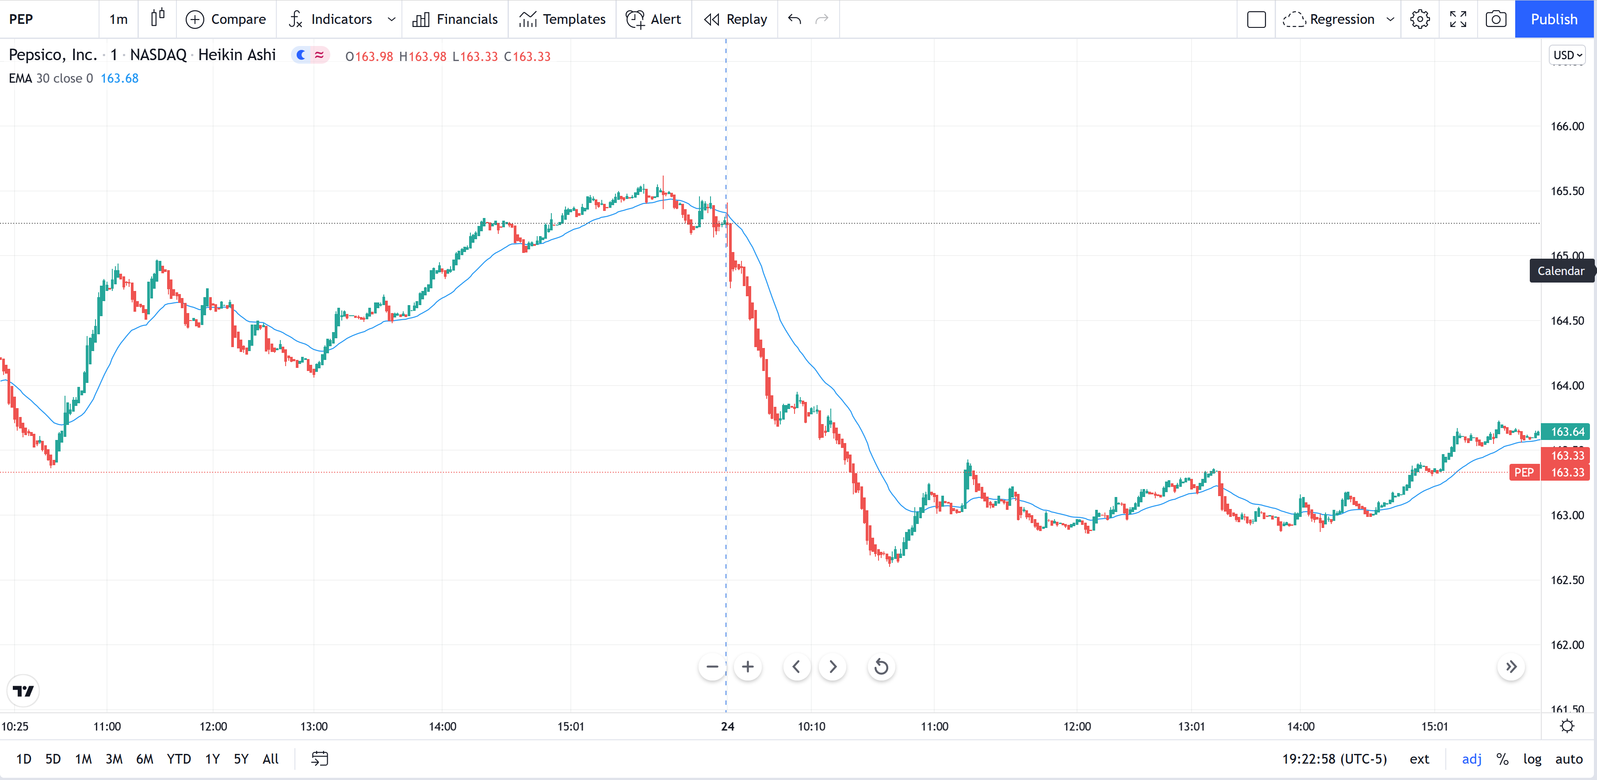Open time axis settings gear

click(x=1567, y=726)
